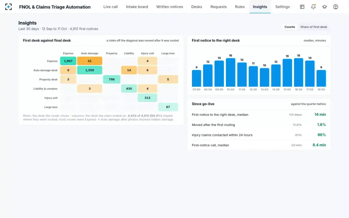Open the Desks tab

pyautogui.click(x=197, y=7)
